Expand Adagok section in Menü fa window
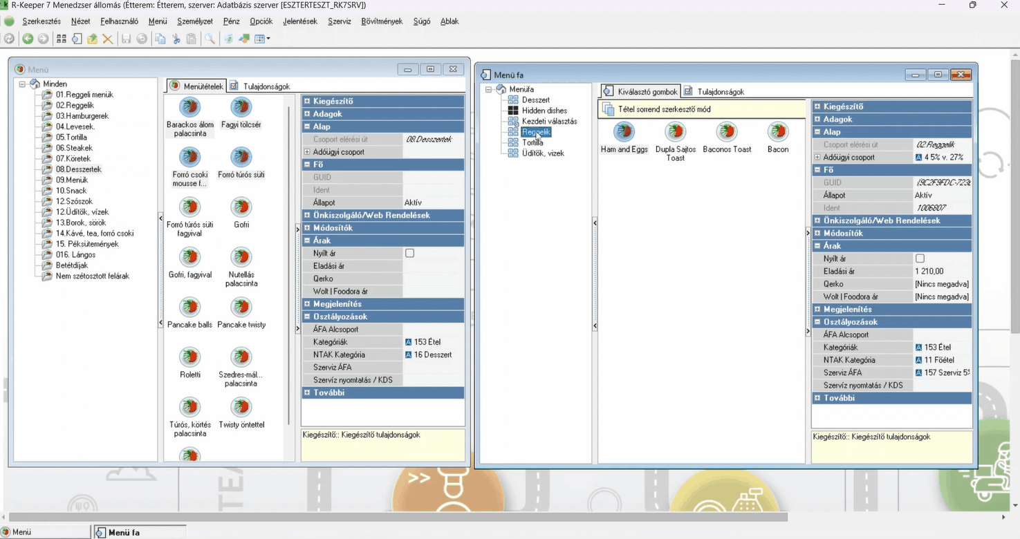1020x539 pixels. tap(817, 120)
